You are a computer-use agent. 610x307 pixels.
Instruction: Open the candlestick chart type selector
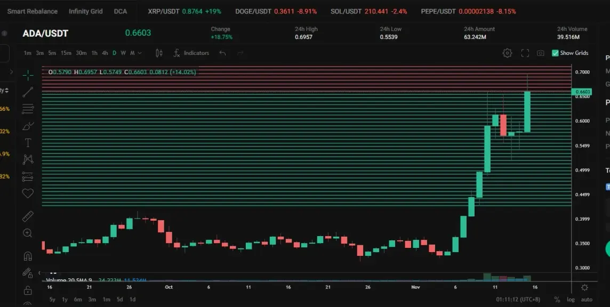pyautogui.click(x=159, y=53)
